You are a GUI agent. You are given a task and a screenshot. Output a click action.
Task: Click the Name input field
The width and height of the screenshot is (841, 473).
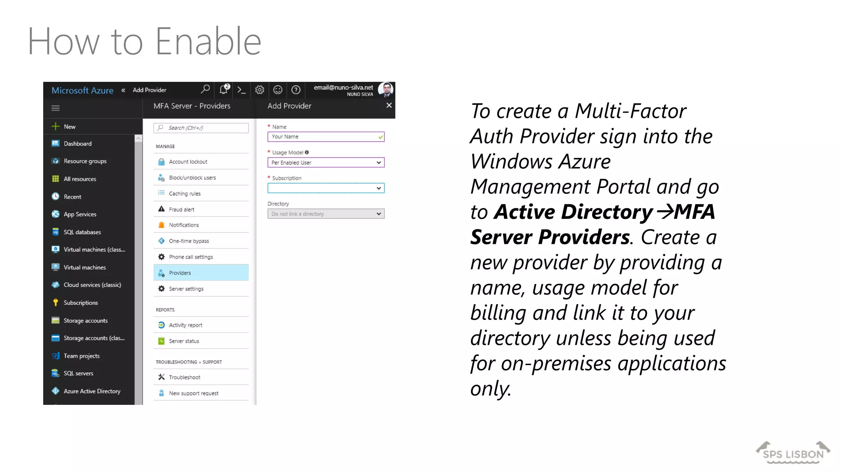326,137
